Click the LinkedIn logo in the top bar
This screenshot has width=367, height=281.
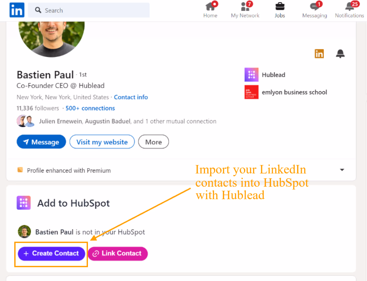coord(16,10)
